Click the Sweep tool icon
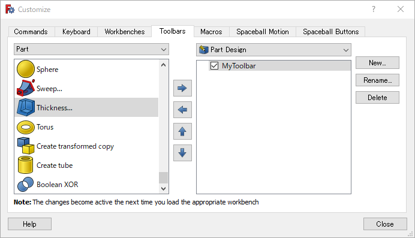Image resolution: width=415 pixels, height=238 pixels. pos(26,88)
